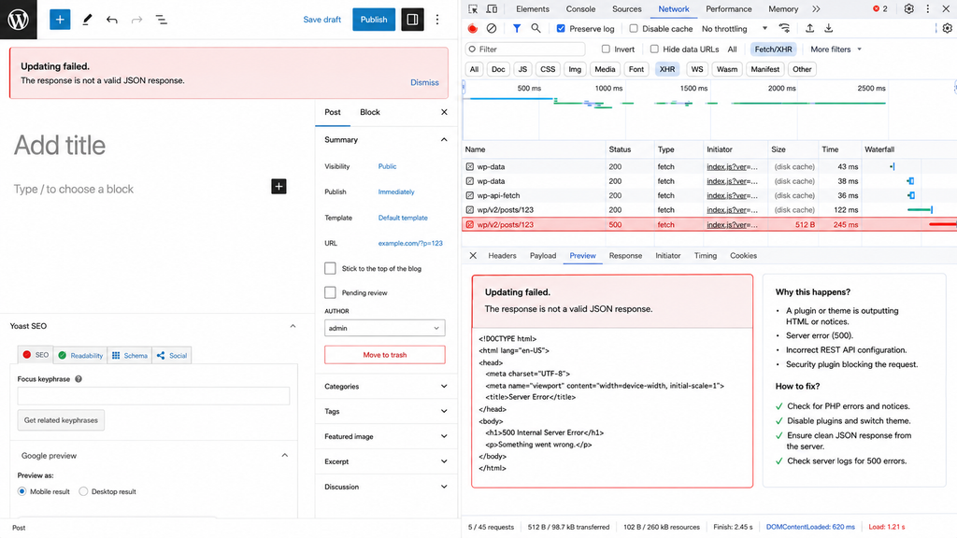Click Get related keyphrases button

(x=61, y=420)
